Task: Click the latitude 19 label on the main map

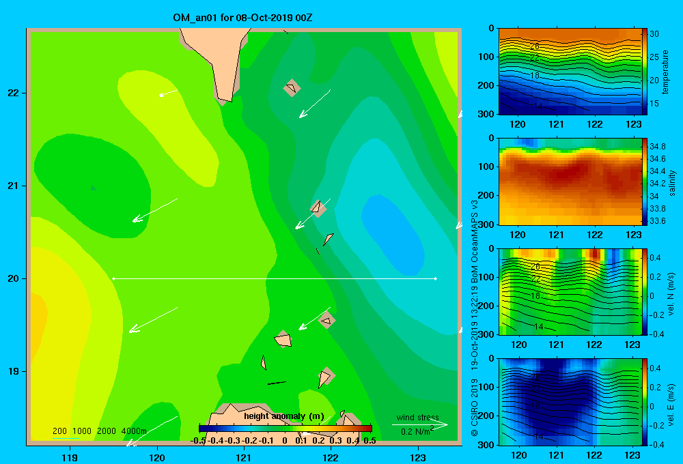Action: click(14, 371)
